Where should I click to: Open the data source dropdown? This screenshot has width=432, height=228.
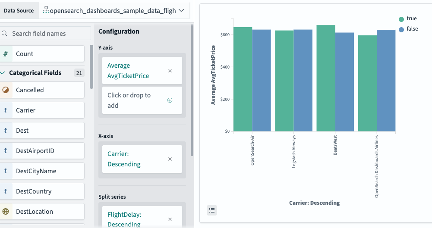click(114, 10)
